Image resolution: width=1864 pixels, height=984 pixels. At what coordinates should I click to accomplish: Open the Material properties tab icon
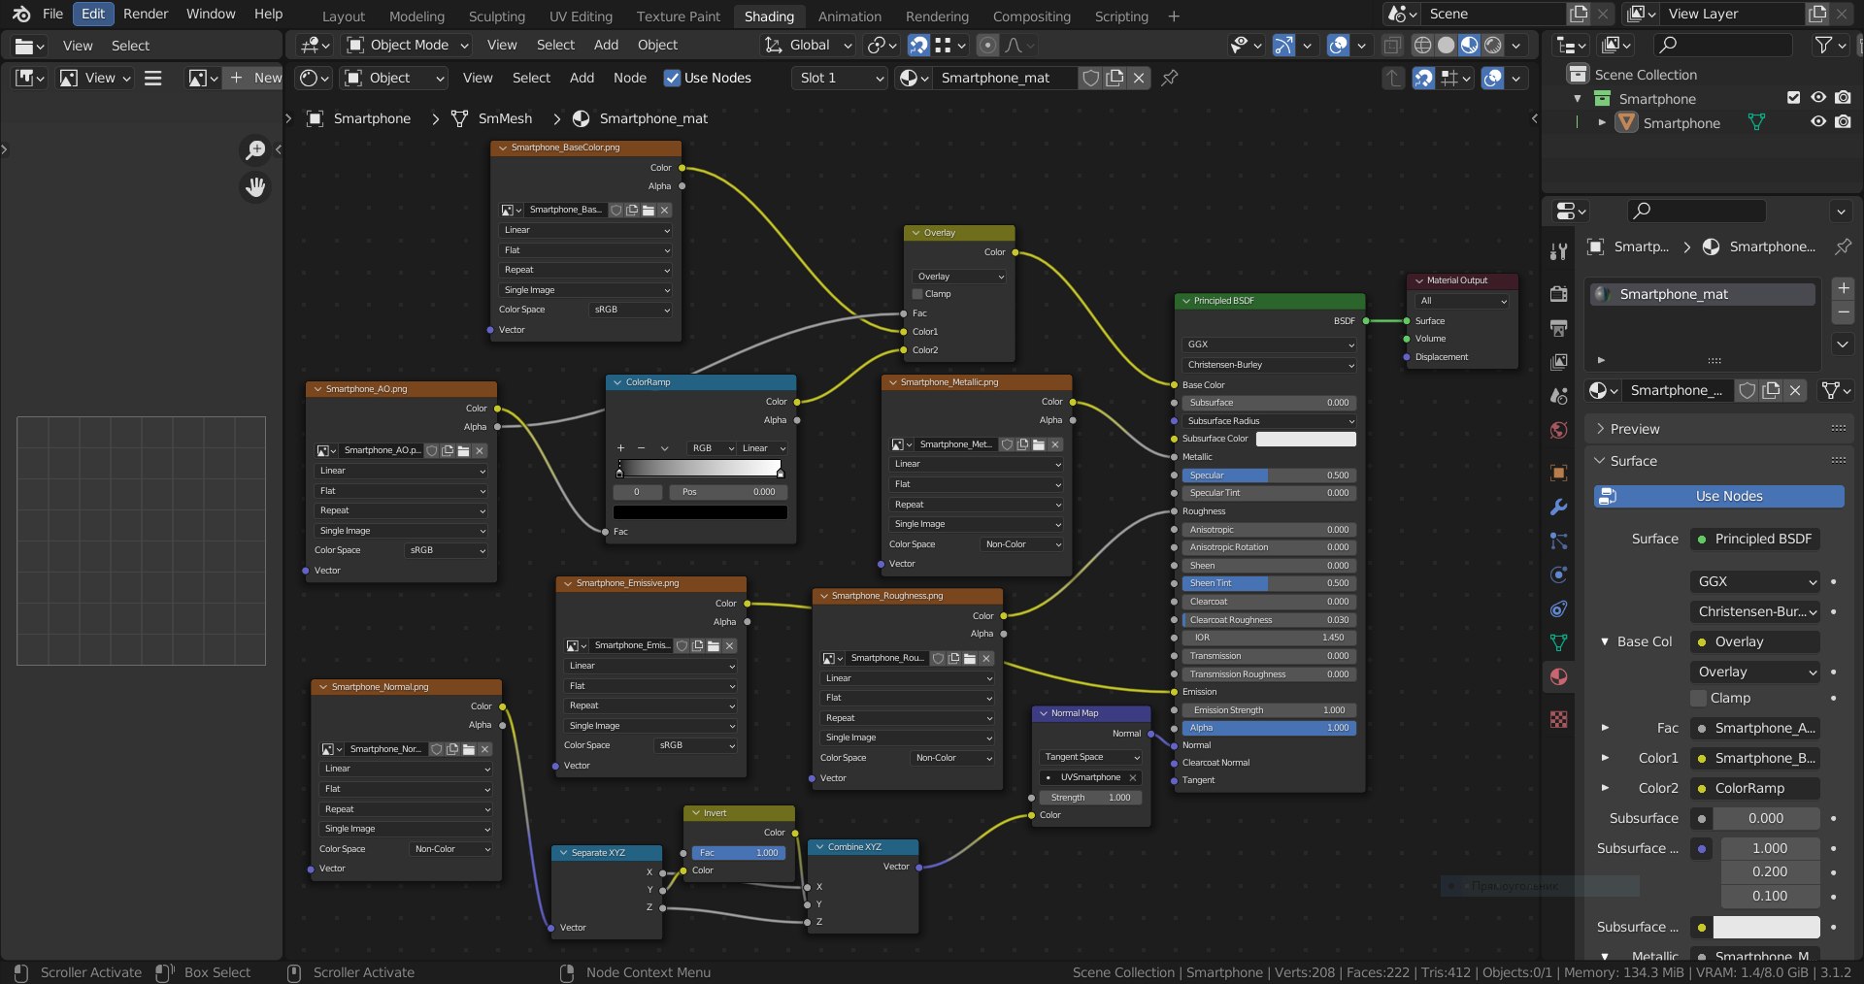click(1558, 676)
